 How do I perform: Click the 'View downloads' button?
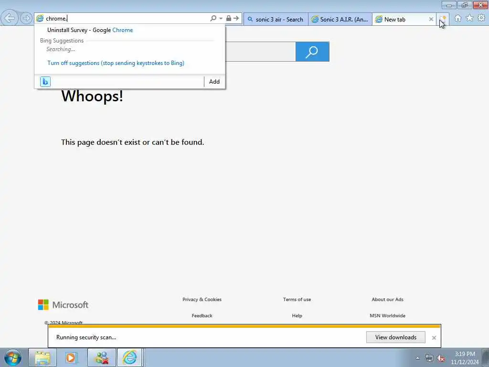point(396,337)
